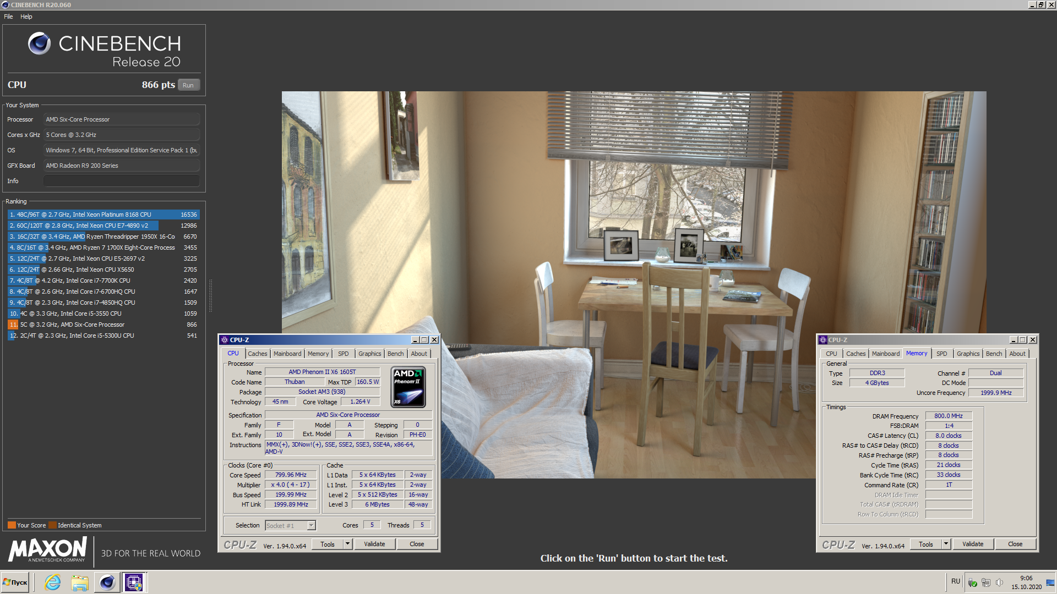This screenshot has height=594, width=1057.
Task: Open Memory tab in left CPU-Z
Action: [318, 354]
